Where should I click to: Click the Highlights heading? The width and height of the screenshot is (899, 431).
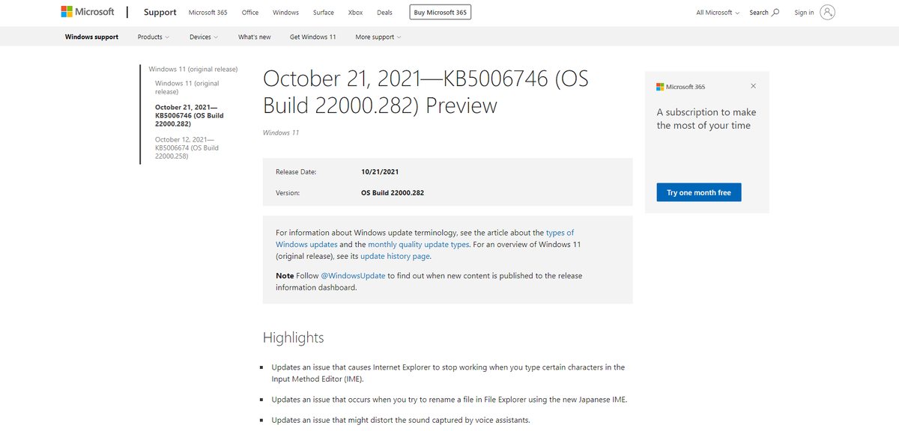[294, 337]
